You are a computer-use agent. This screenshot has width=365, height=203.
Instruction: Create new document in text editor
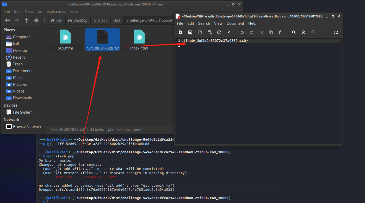pos(181,32)
